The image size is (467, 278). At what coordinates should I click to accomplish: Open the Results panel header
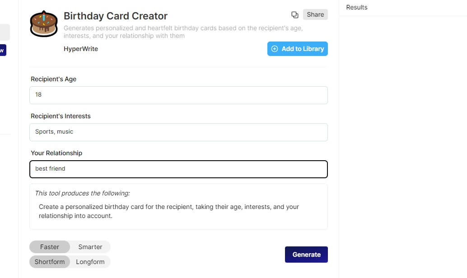(x=357, y=7)
